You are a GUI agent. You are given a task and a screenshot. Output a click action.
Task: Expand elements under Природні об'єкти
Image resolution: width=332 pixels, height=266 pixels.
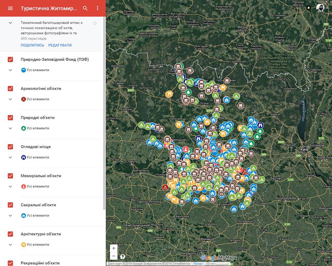[x=10, y=128]
